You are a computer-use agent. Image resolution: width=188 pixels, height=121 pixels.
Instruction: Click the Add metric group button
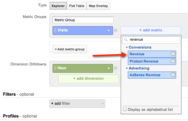(x=69, y=49)
